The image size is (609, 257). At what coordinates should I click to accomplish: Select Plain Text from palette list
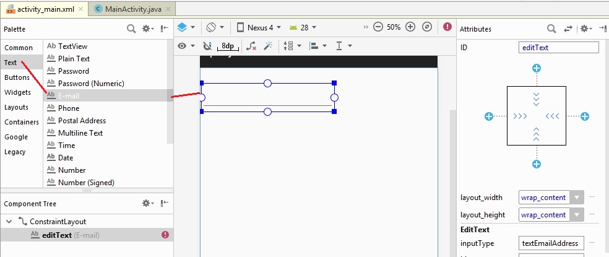tap(74, 59)
